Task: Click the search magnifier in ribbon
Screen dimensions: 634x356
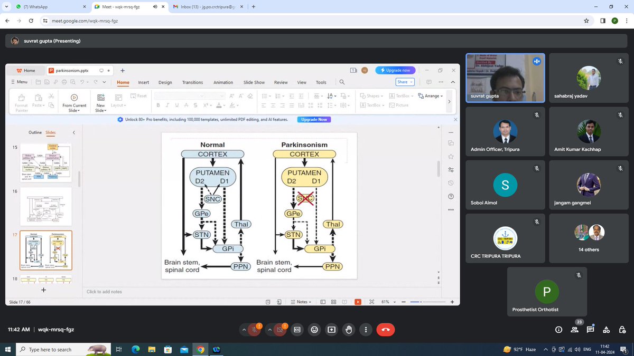Action: pos(342,82)
